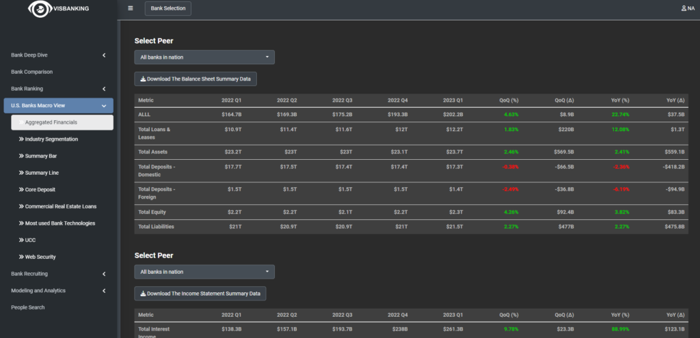Click double-chevron icon beside Summary Bar

pyautogui.click(x=21, y=156)
